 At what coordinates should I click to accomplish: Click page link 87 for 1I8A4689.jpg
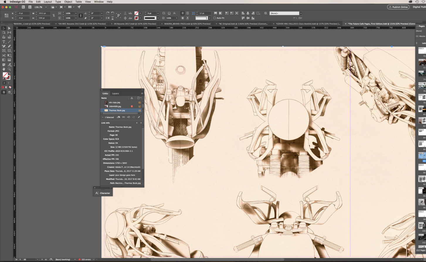pyautogui.click(x=140, y=106)
